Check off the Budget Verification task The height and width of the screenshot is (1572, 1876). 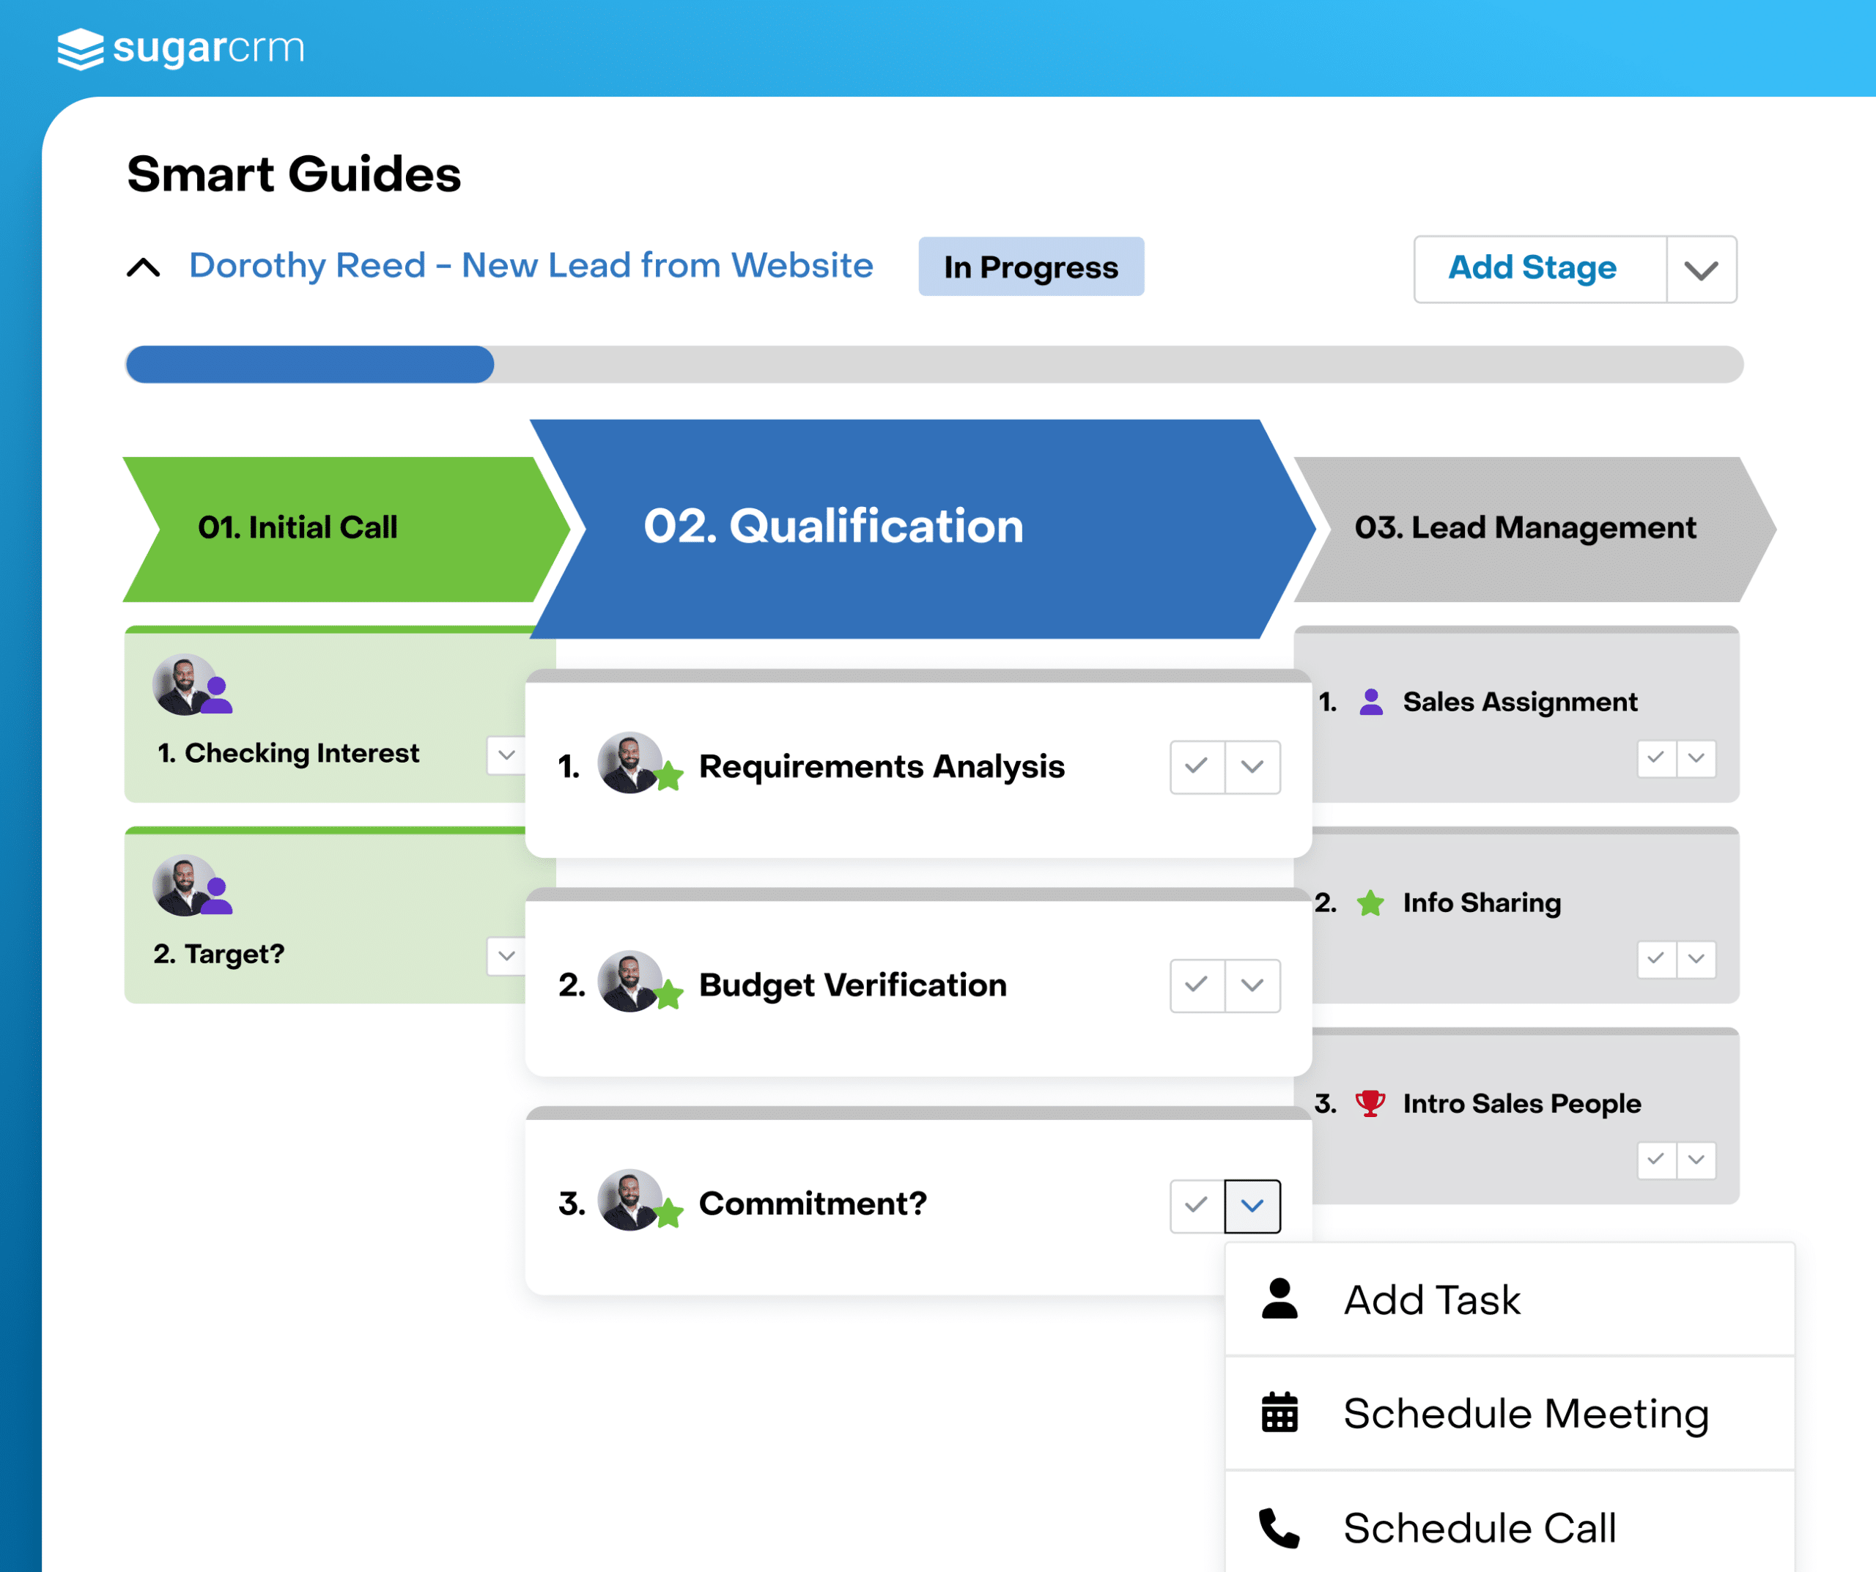tap(1197, 985)
